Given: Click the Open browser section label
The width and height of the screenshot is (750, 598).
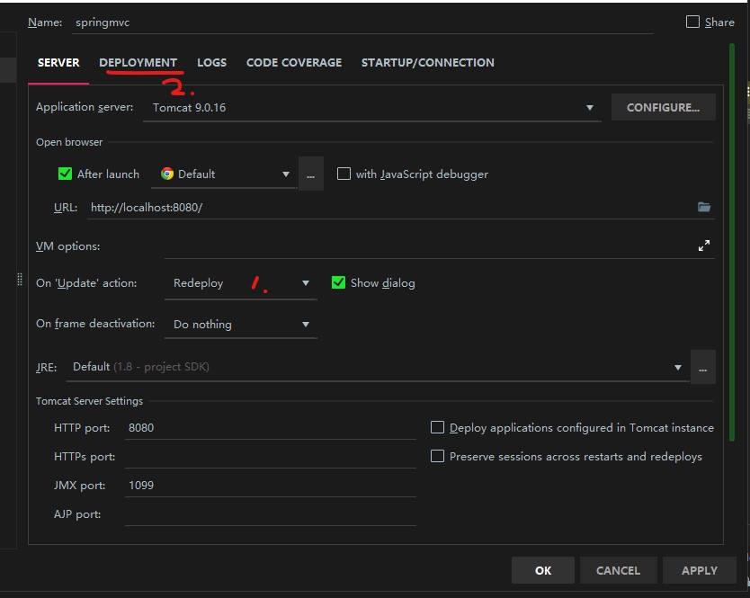Looking at the screenshot, I should pyautogui.click(x=69, y=142).
